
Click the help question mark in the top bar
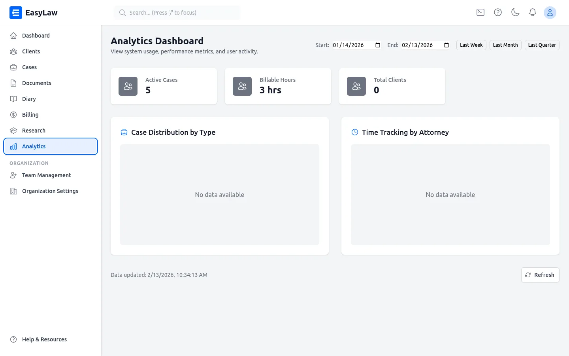tap(497, 12)
